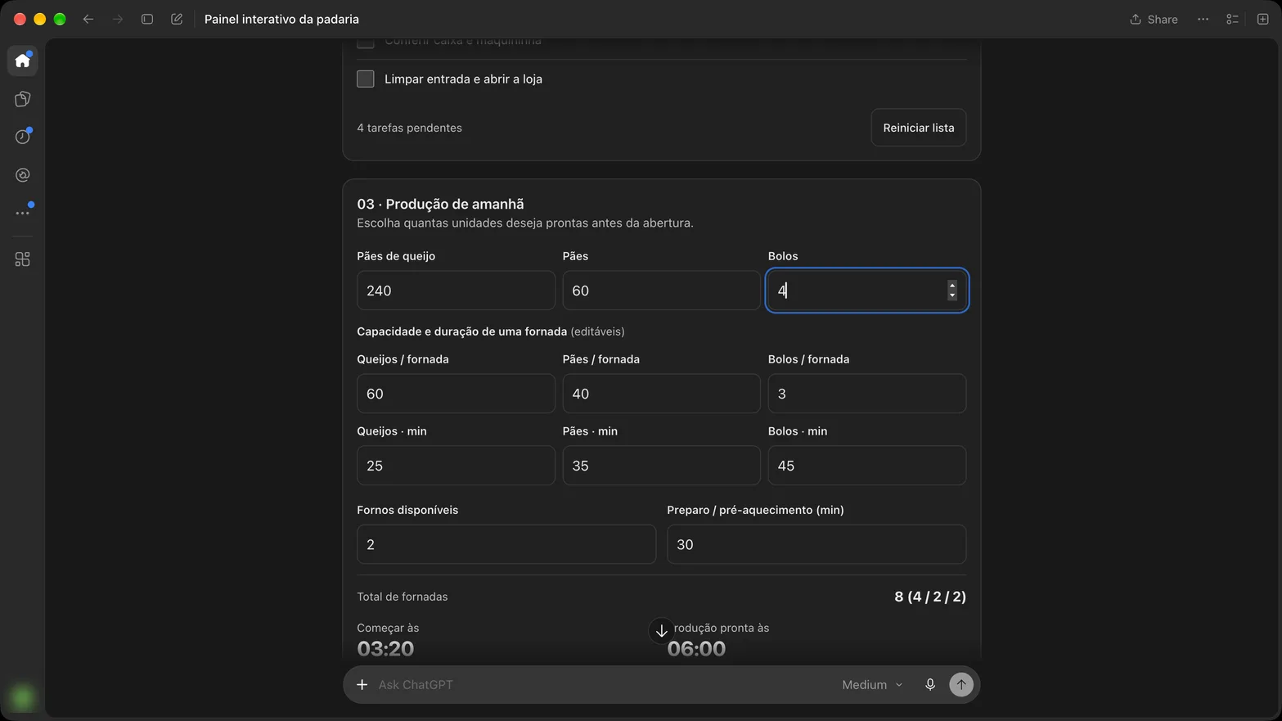Click the 'Reiniciar lista' button
The image size is (1282, 721).
[918, 128]
